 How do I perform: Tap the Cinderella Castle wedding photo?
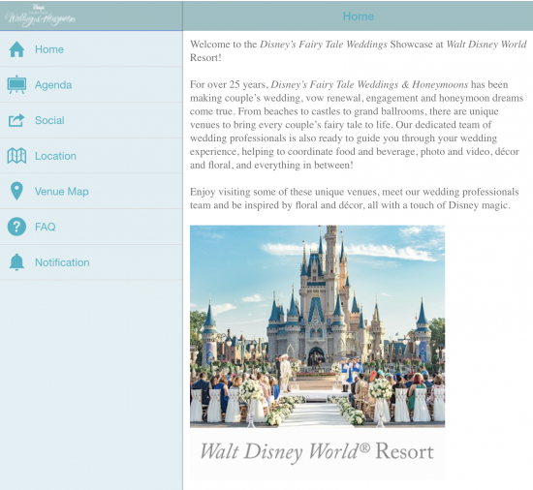coord(317,326)
